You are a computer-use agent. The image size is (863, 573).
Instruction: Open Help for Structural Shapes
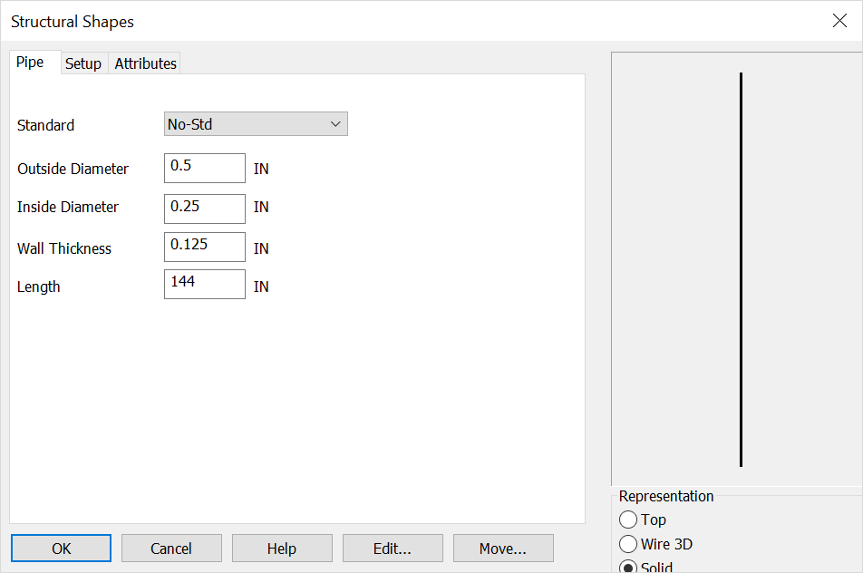[x=282, y=548]
